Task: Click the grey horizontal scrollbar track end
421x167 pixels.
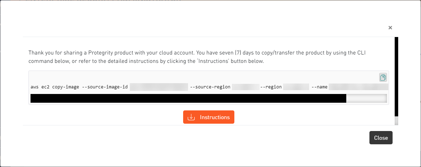Action: 366,98
